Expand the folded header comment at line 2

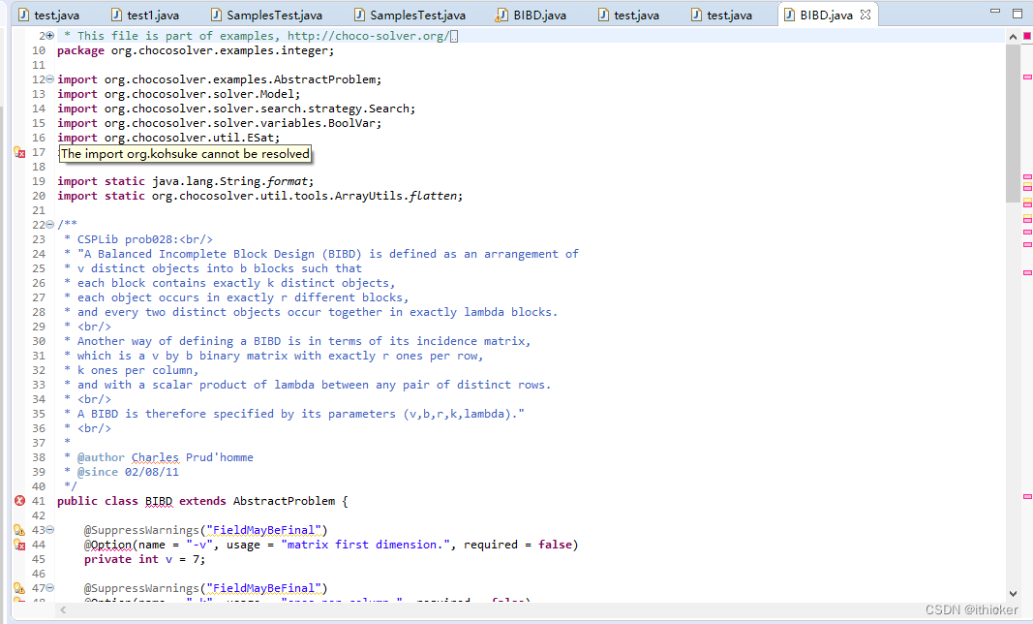pyautogui.click(x=50, y=36)
